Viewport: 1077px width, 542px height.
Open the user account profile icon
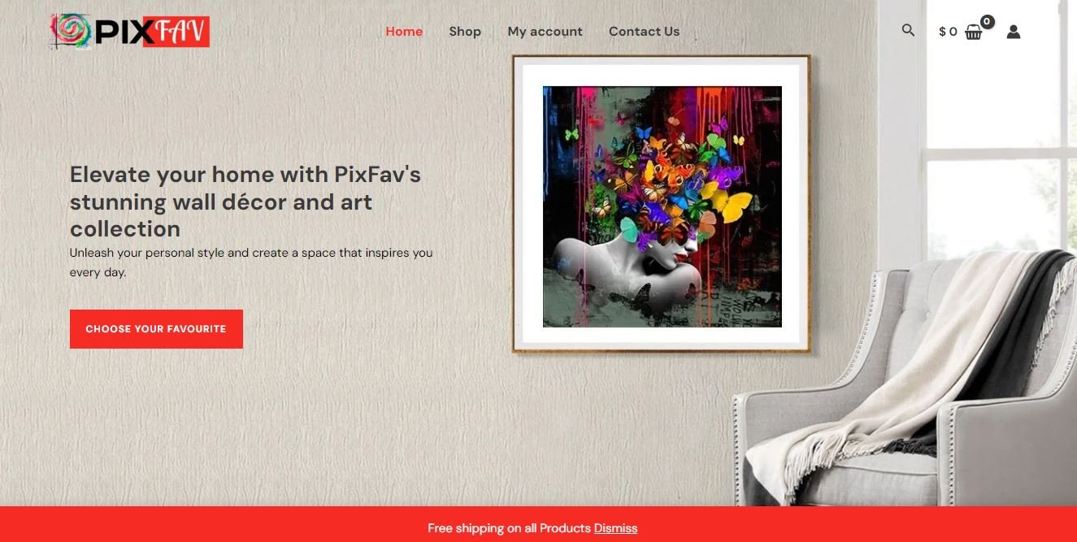[x=1013, y=32]
